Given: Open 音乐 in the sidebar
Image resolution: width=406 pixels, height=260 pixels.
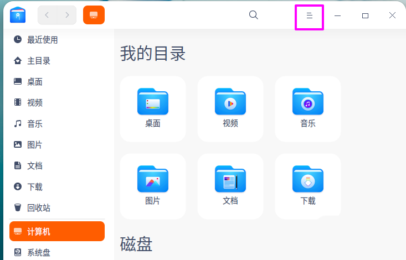Looking at the screenshot, I should coord(57,124).
